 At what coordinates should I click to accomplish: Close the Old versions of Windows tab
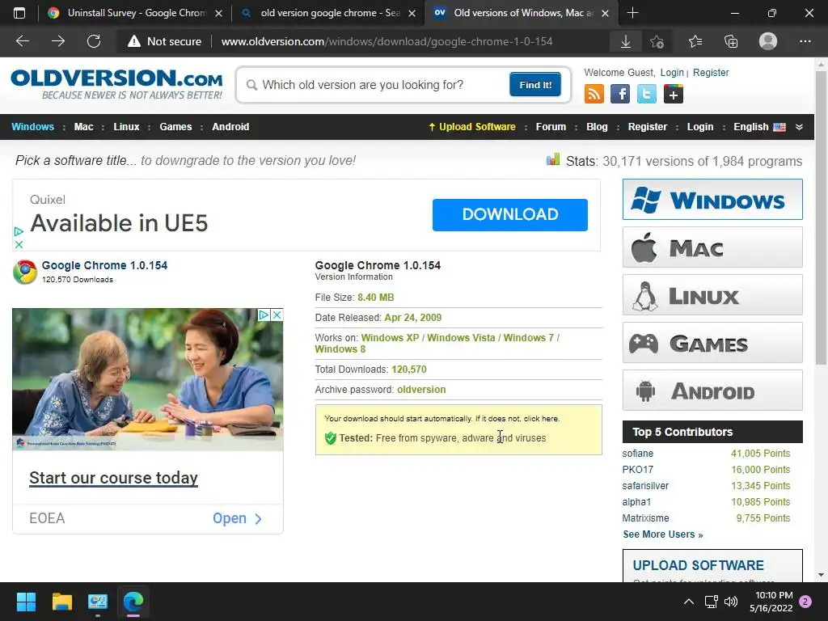605,13
